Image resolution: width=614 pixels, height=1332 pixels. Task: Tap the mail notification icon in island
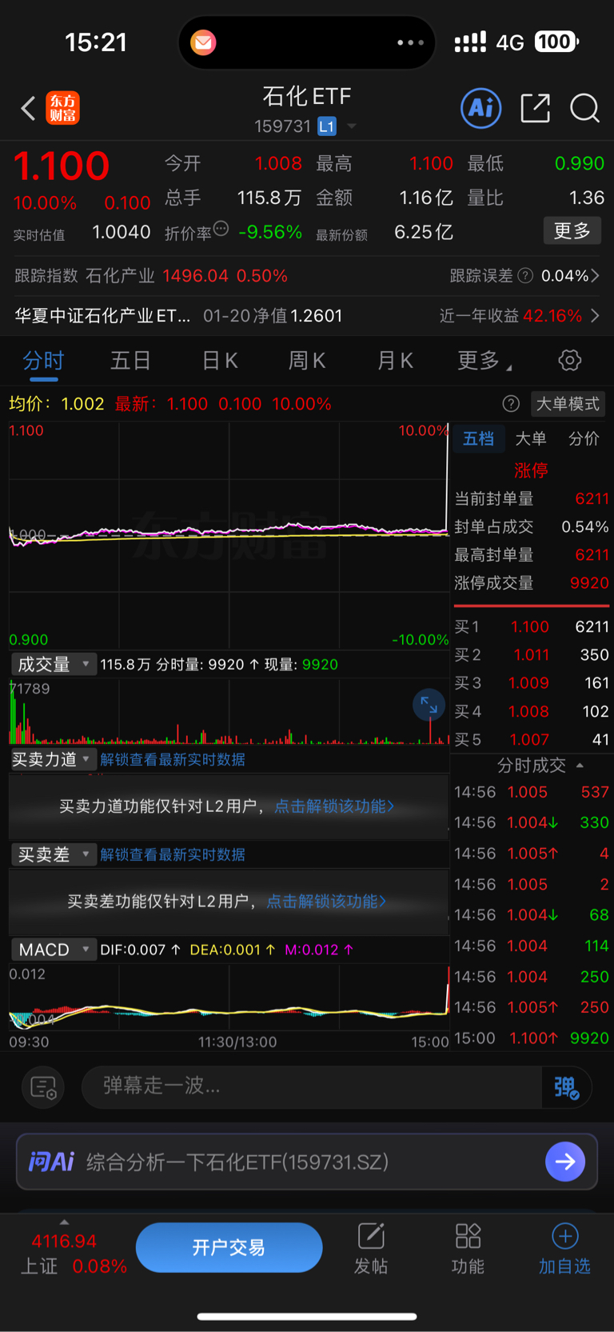pos(203,42)
